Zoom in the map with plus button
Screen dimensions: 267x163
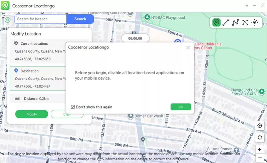260,149
